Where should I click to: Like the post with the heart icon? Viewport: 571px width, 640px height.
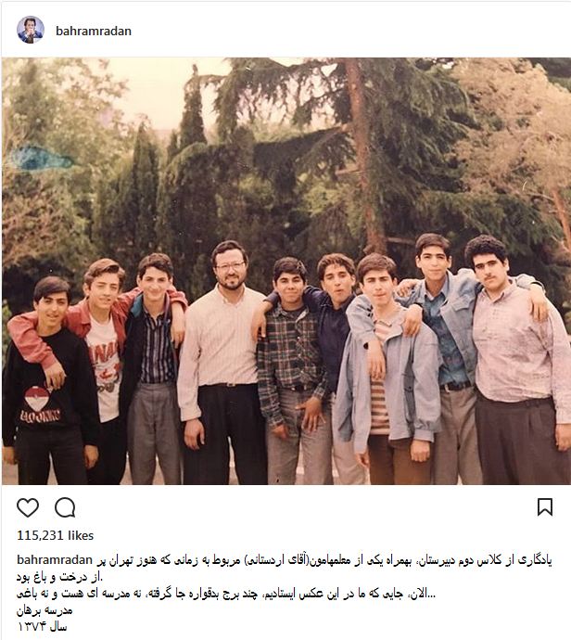pos(28,507)
